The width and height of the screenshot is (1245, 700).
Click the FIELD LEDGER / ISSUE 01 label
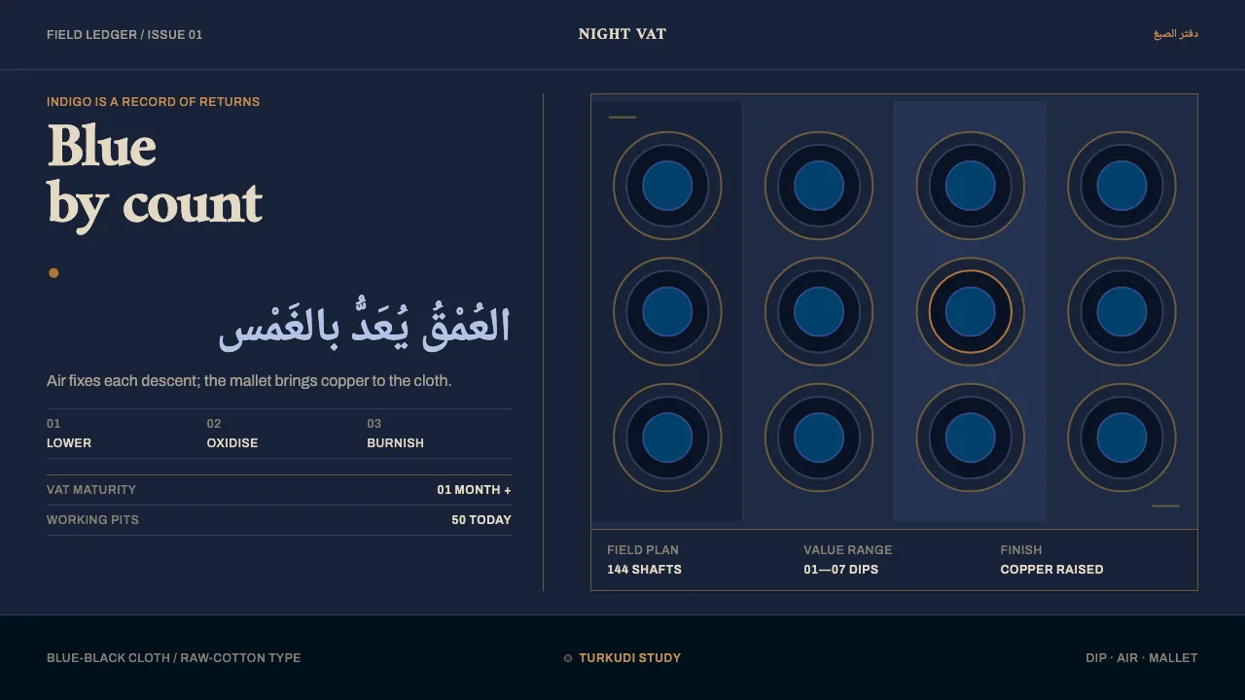pos(124,35)
